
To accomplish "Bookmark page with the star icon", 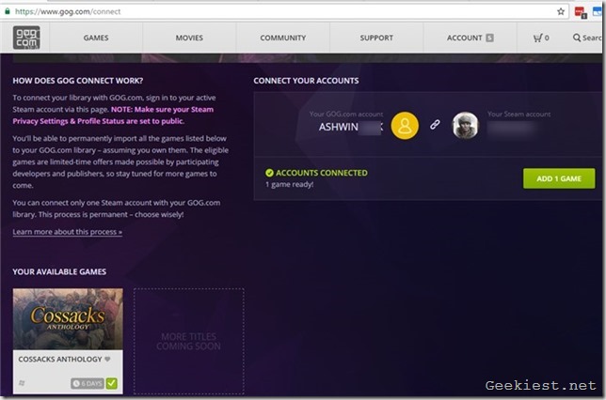I will tap(561, 12).
